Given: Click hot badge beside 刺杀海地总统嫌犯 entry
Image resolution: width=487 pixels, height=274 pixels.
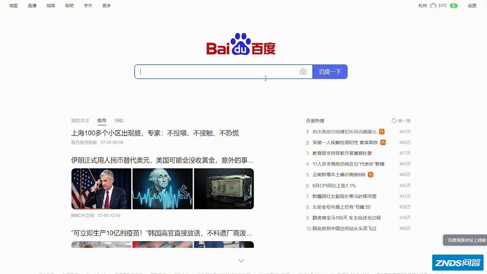Looking at the screenshot, I should 382,132.
